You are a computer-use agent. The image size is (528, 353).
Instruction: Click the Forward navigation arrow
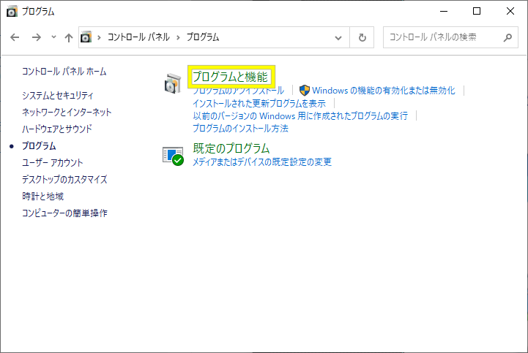36,37
